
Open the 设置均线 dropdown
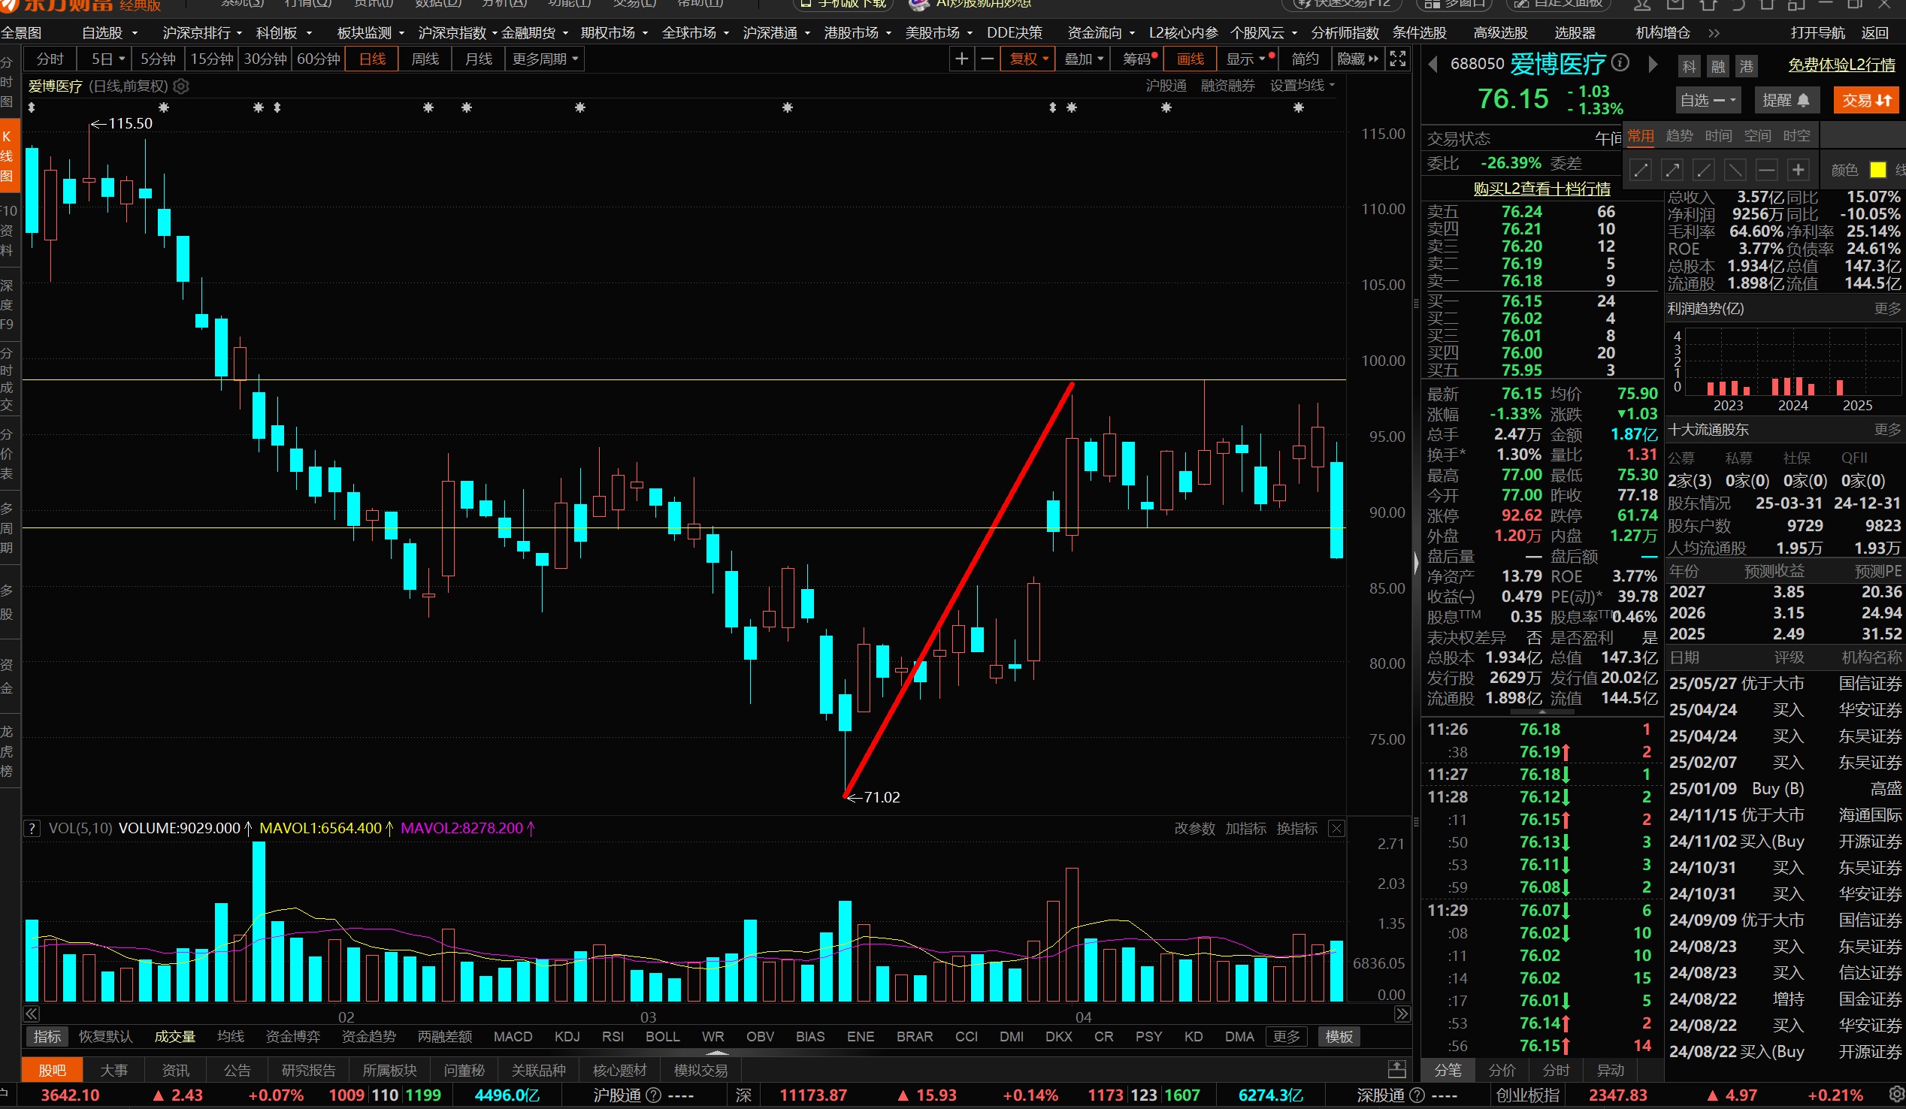click(1302, 86)
